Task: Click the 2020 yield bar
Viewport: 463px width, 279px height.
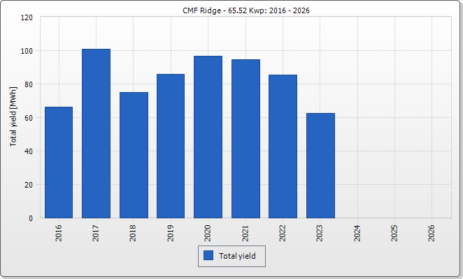Action: click(208, 137)
